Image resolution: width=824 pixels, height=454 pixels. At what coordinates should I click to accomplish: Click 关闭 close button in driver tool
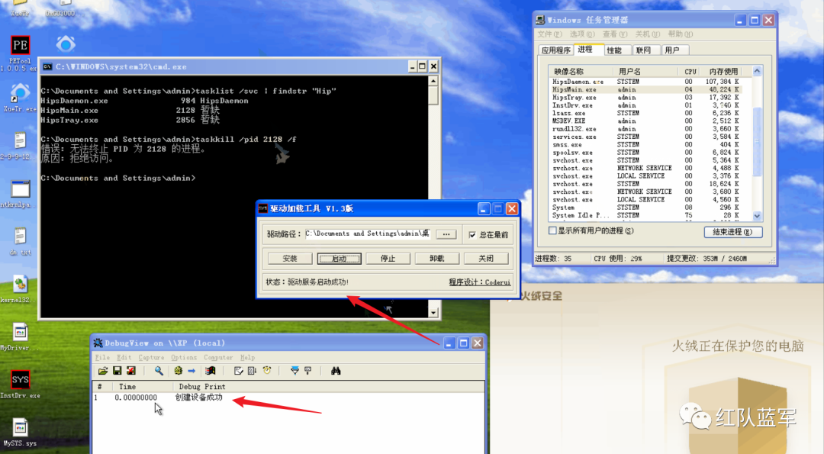[x=486, y=259]
